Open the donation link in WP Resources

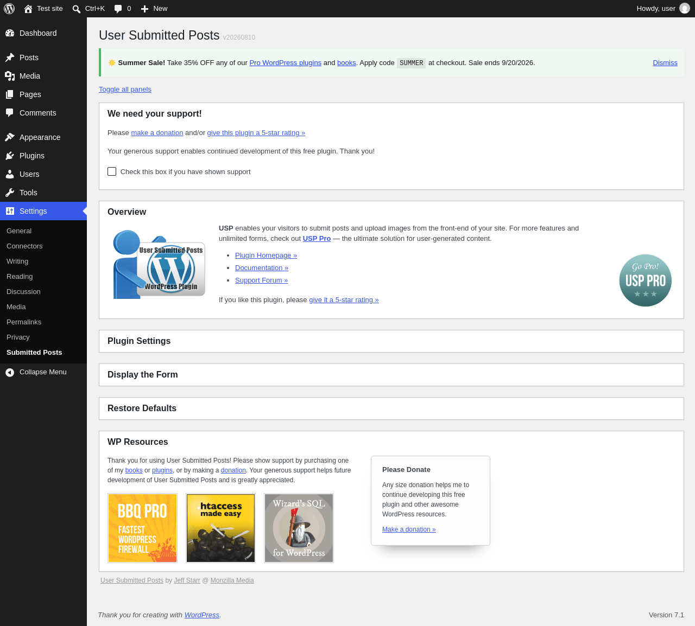(x=233, y=470)
